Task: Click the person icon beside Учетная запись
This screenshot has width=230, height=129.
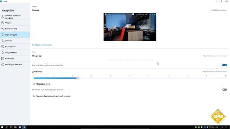Action: [x=3, y=17]
